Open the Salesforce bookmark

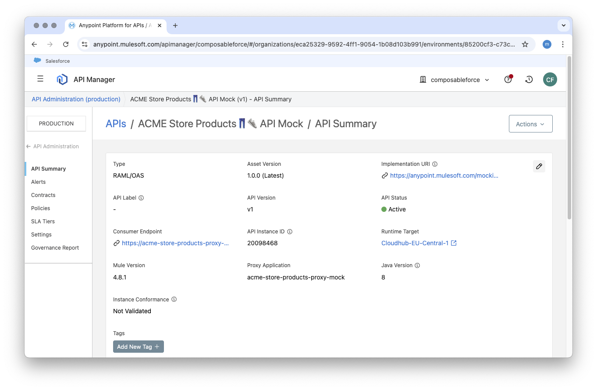[52, 61]
